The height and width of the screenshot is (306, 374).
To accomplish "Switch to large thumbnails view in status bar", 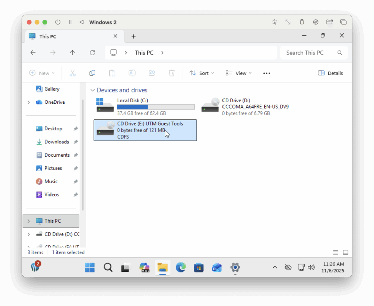I will (x=346, y=252).
